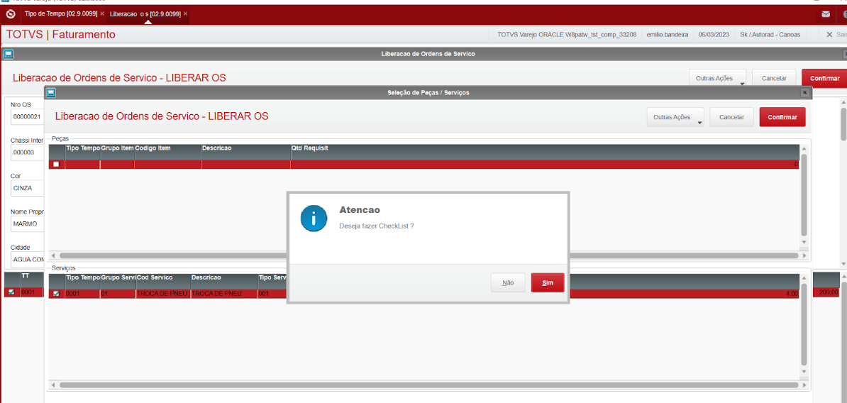
Task: Click Confirmar in background Liberacao window
Action: pos(824,78)
